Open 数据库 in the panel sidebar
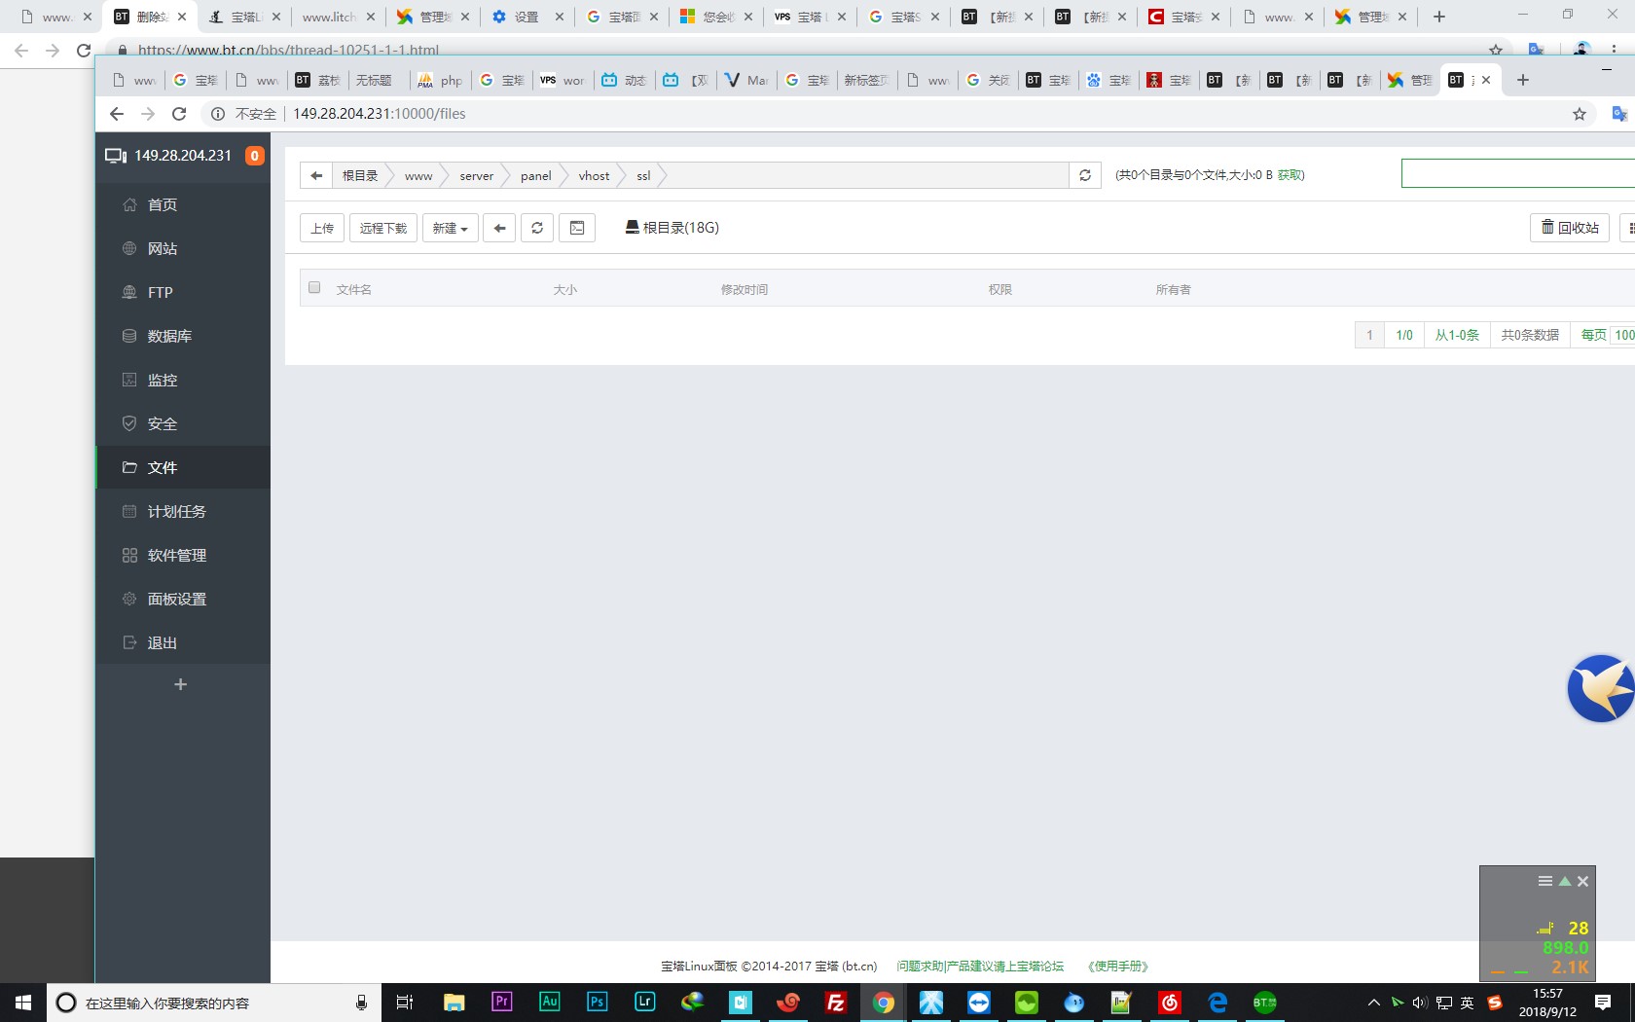 pos(183,336)
